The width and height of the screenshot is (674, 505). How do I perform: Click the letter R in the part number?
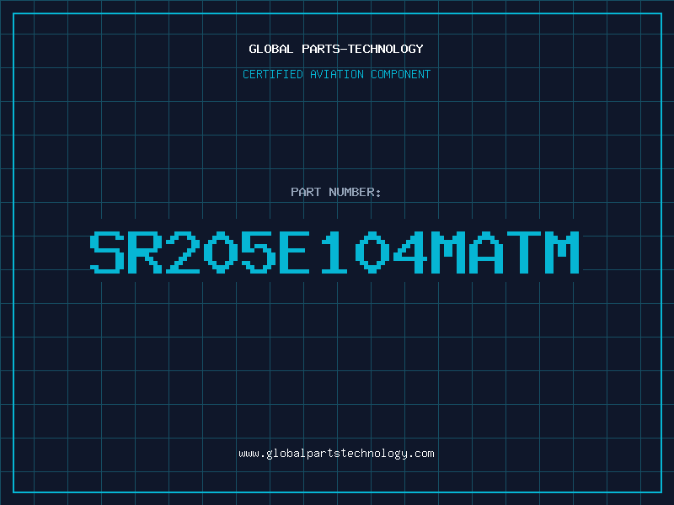pos(145,252)
